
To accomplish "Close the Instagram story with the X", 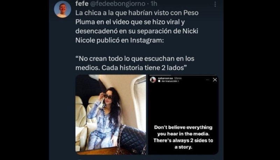I will pyautogui.click(x=215, y=80).
